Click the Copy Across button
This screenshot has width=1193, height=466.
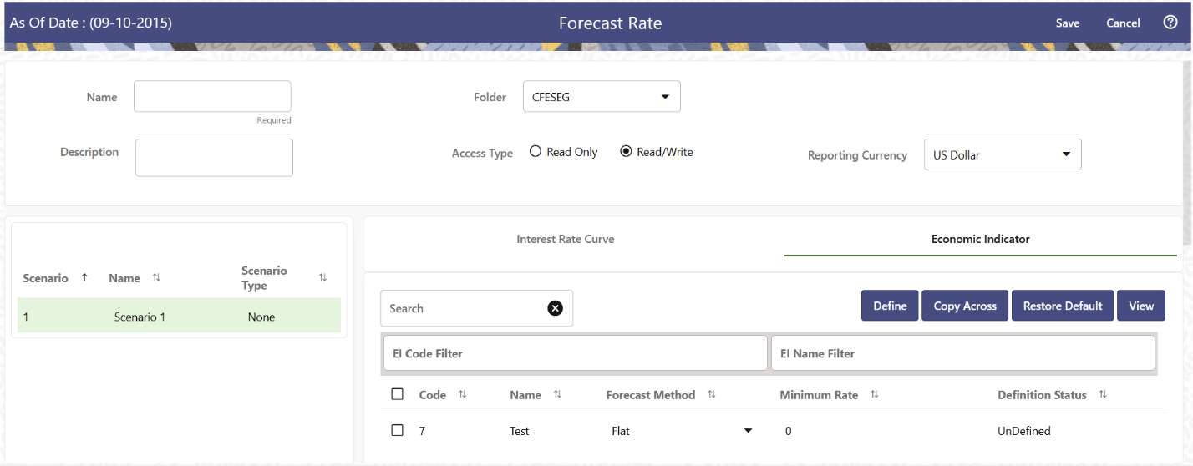965,306
